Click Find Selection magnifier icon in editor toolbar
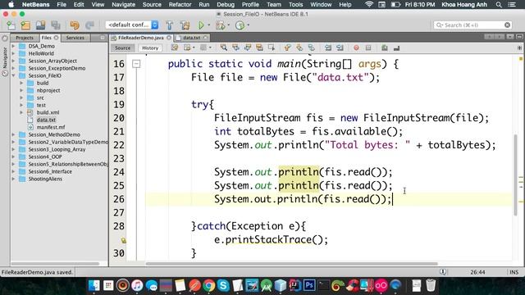Viewport: 525px width, 295px height. pos(224,48)
